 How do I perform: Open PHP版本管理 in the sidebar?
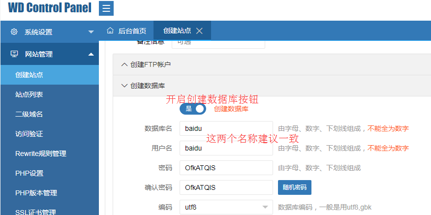coord(36,193)
